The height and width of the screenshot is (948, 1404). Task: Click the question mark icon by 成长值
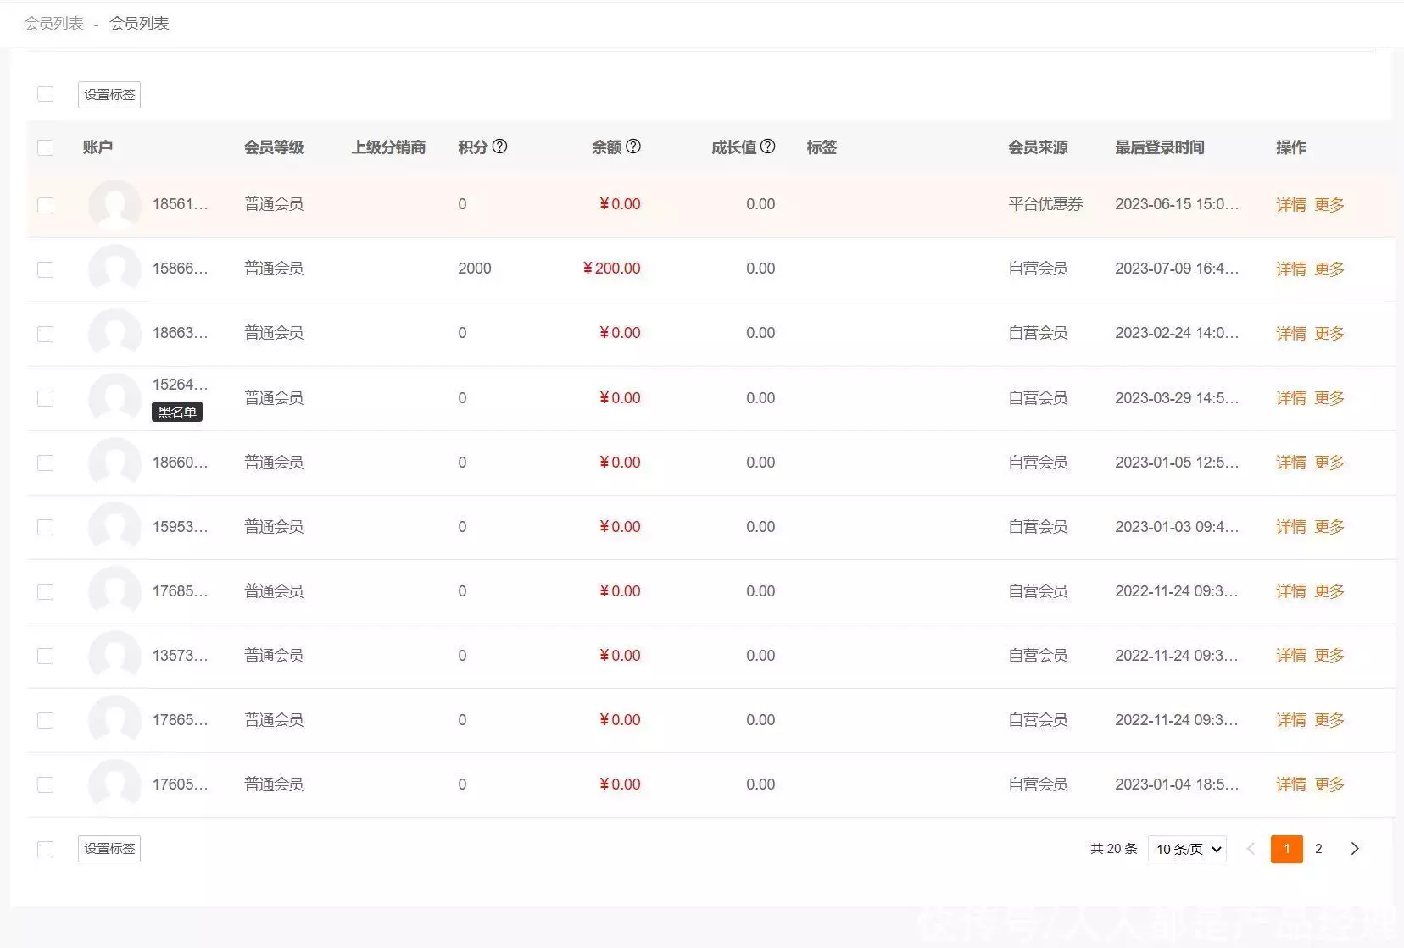click(767, 147)
